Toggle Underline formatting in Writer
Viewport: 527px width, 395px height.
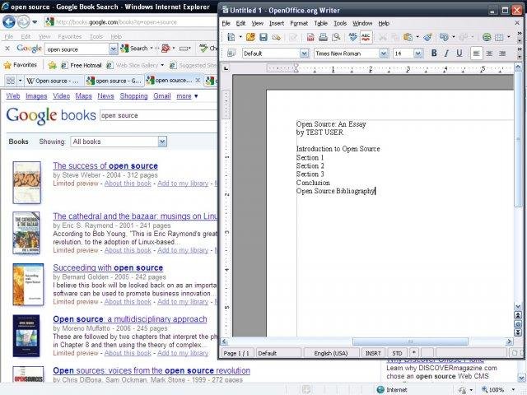click(459, 53)
